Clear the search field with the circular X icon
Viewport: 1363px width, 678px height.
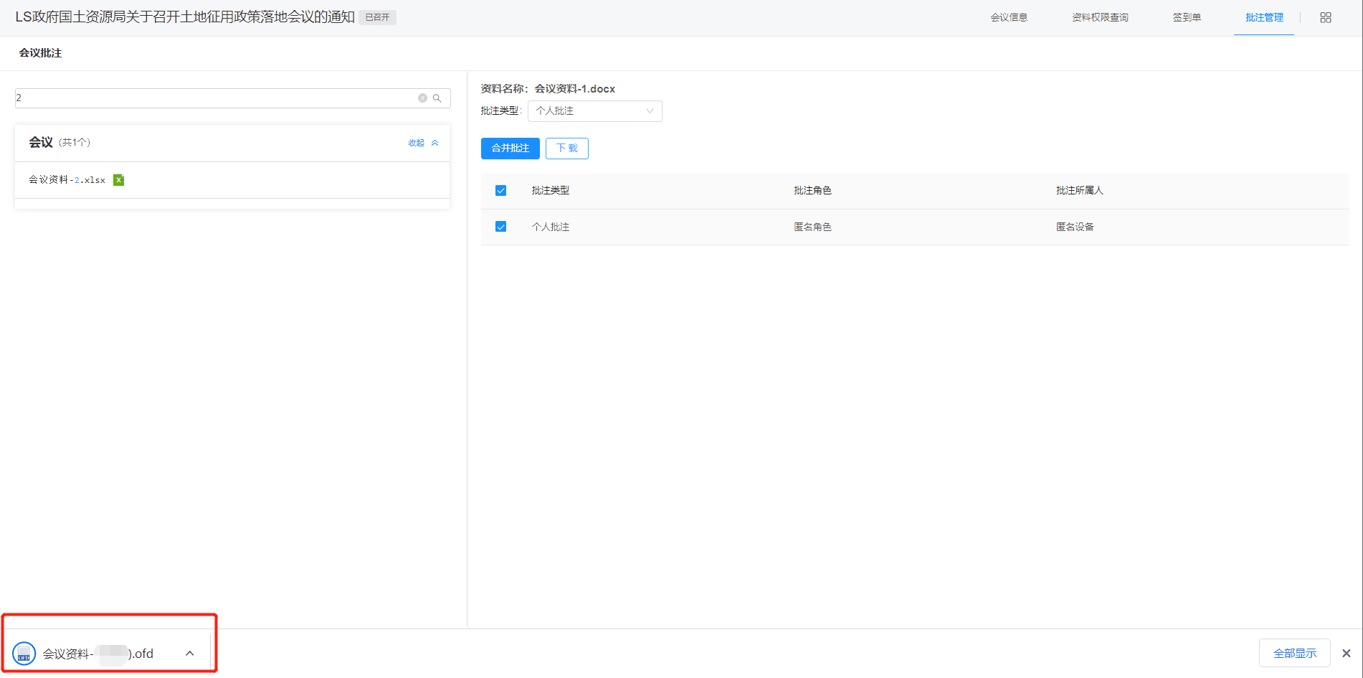pos(422,98)
